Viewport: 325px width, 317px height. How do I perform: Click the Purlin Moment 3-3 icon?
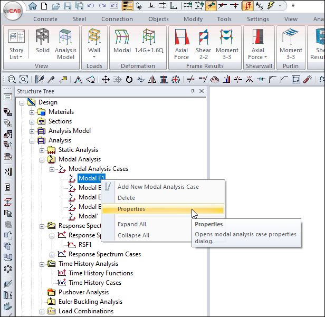coord(291,44)
